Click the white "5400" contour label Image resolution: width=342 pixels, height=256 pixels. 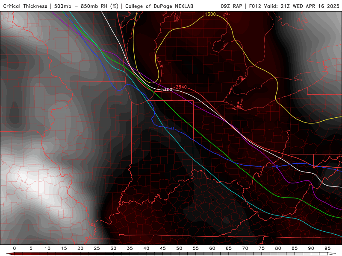click(167, 90)
